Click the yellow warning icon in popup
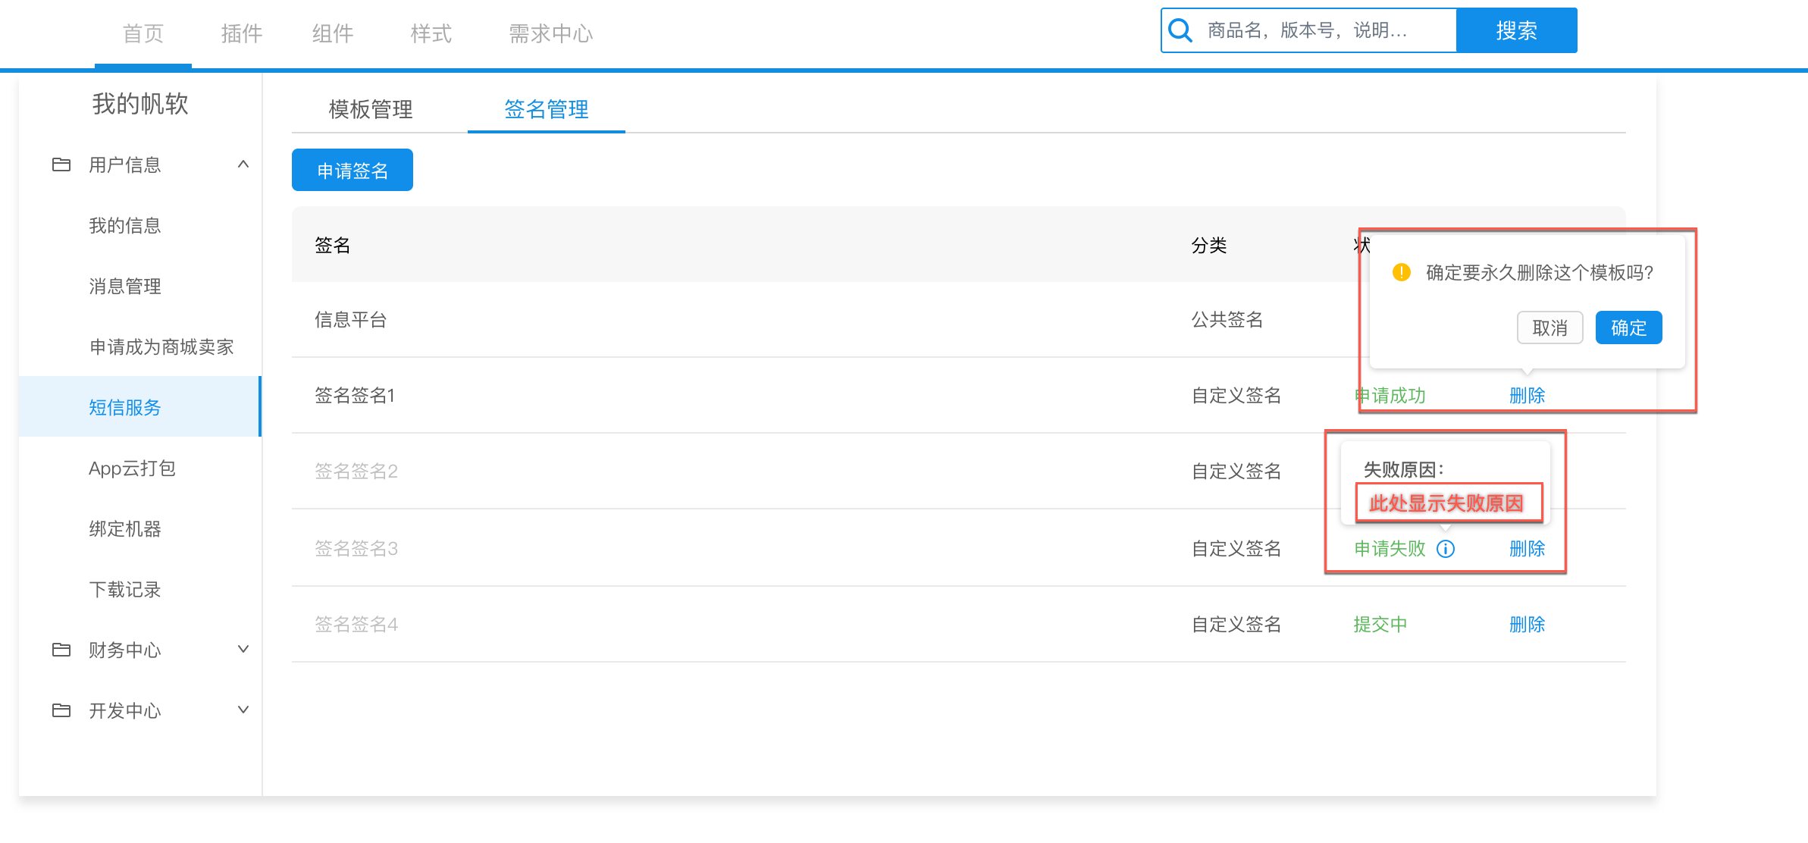Screen dimensions: 1808x843 pos(1402,272)
